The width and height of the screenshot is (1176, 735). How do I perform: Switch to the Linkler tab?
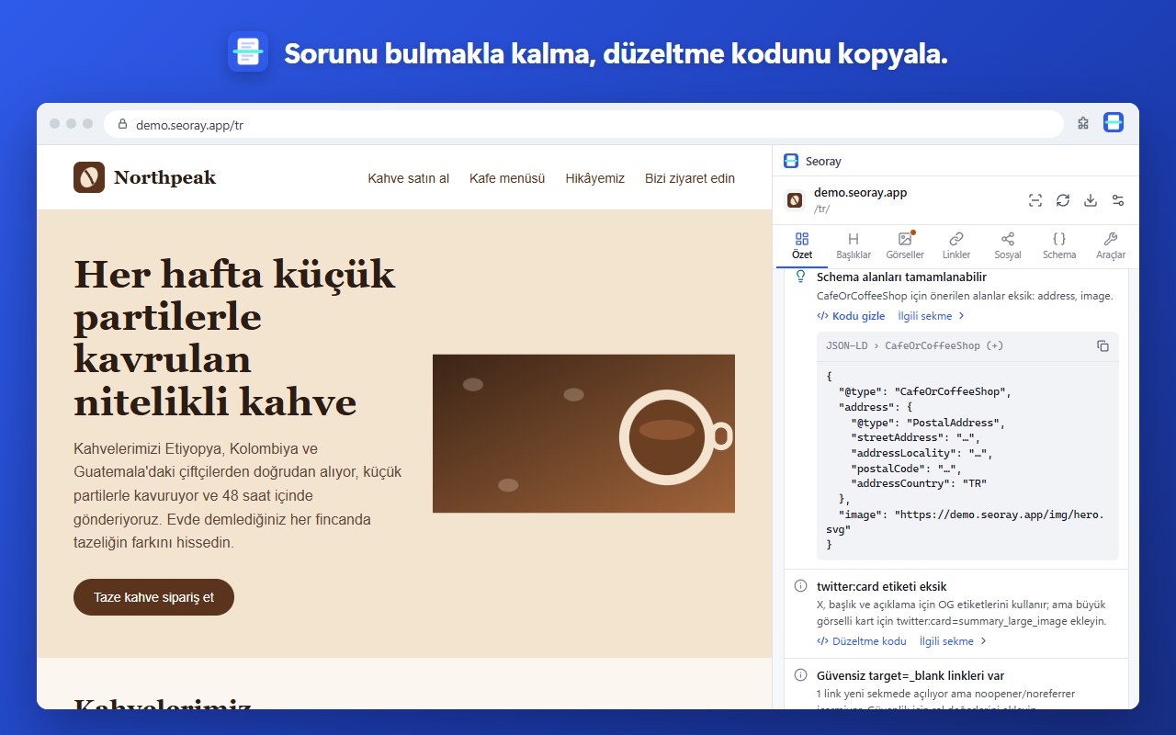click(956, 246)
